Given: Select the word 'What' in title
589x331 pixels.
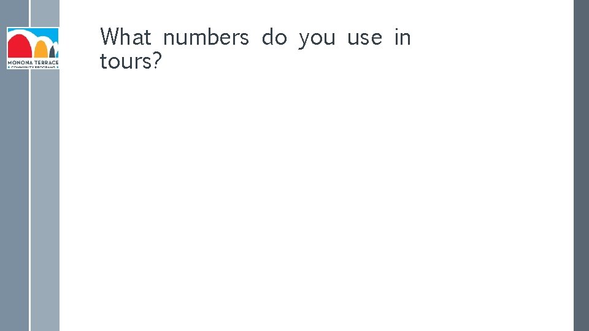Looking at the screenshot, I should [126, 37].
